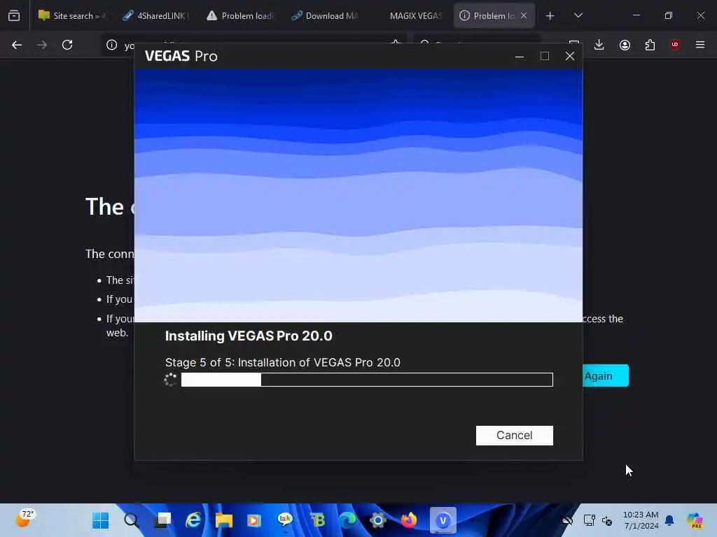Click the site information icon in address bar
The width and height of the screenshot is (717, 537).
(111, 45)
